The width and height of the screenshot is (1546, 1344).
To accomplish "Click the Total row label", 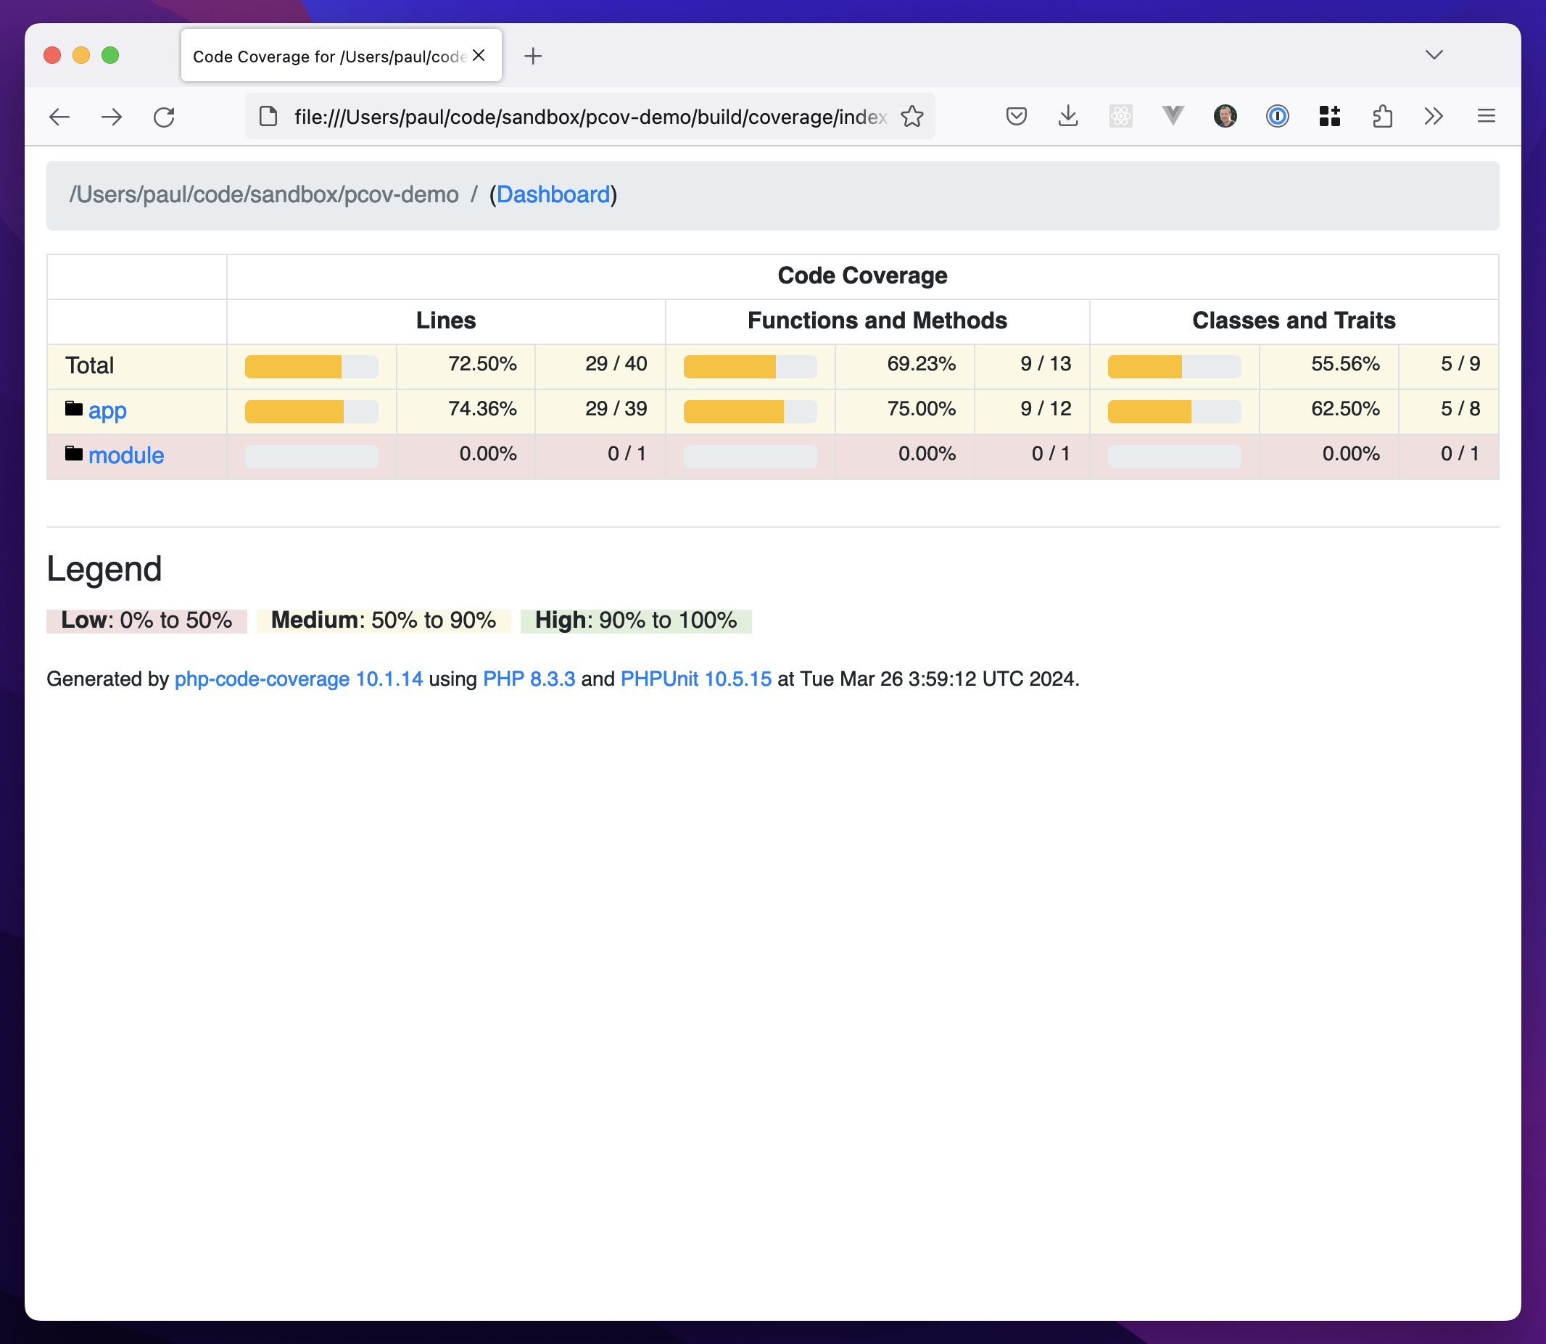I will pos(89,365).
